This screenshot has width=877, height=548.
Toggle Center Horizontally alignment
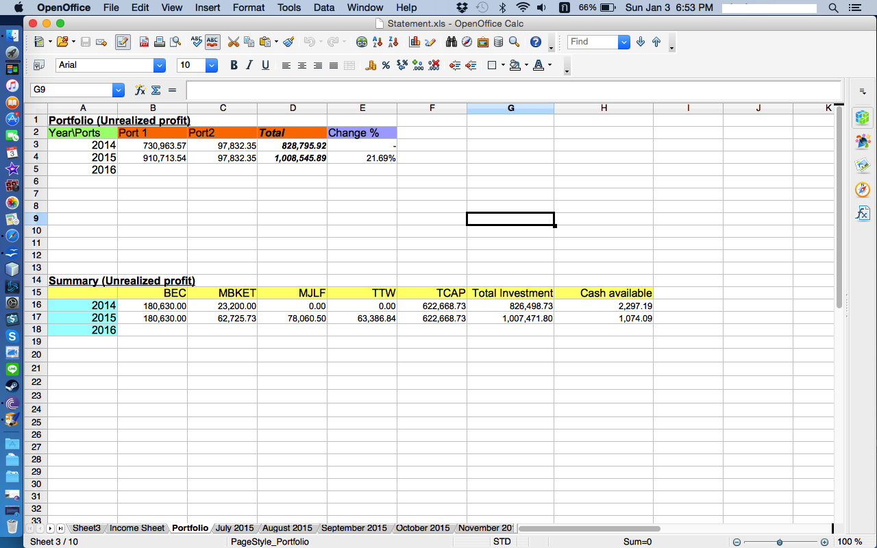click(301, 65)
